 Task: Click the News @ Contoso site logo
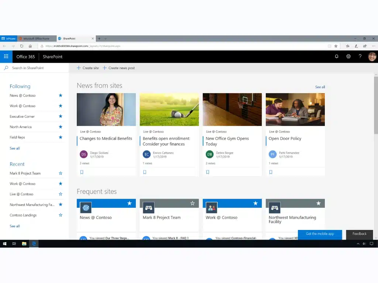[x=86, y=208]
